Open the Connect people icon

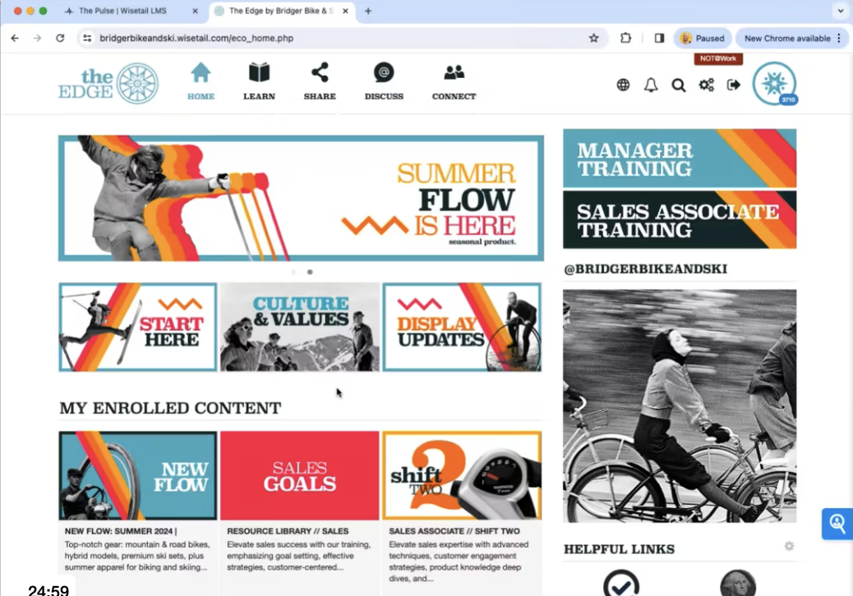tap(454, 73)
